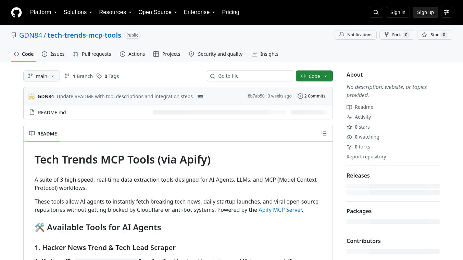Open the green Code dropdown button
463x260 pixels.
point(314,76)
